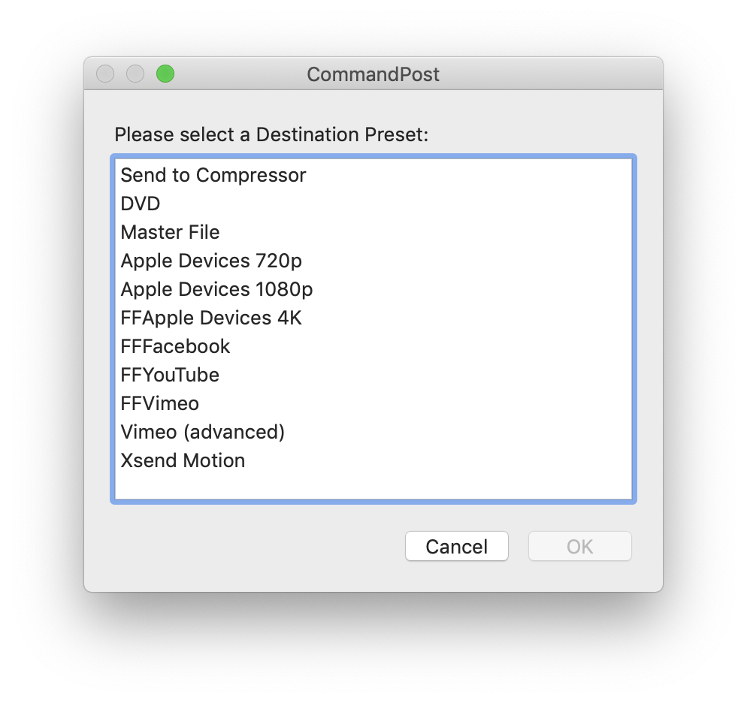
Task: Select FFFacebook as the destination
Action: coord(175,346)
